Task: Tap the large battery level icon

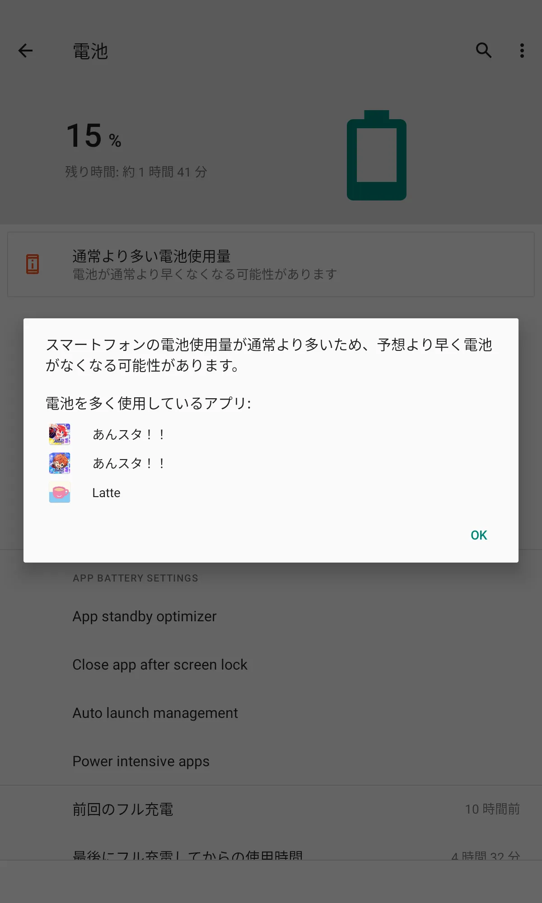Action: 377,155
